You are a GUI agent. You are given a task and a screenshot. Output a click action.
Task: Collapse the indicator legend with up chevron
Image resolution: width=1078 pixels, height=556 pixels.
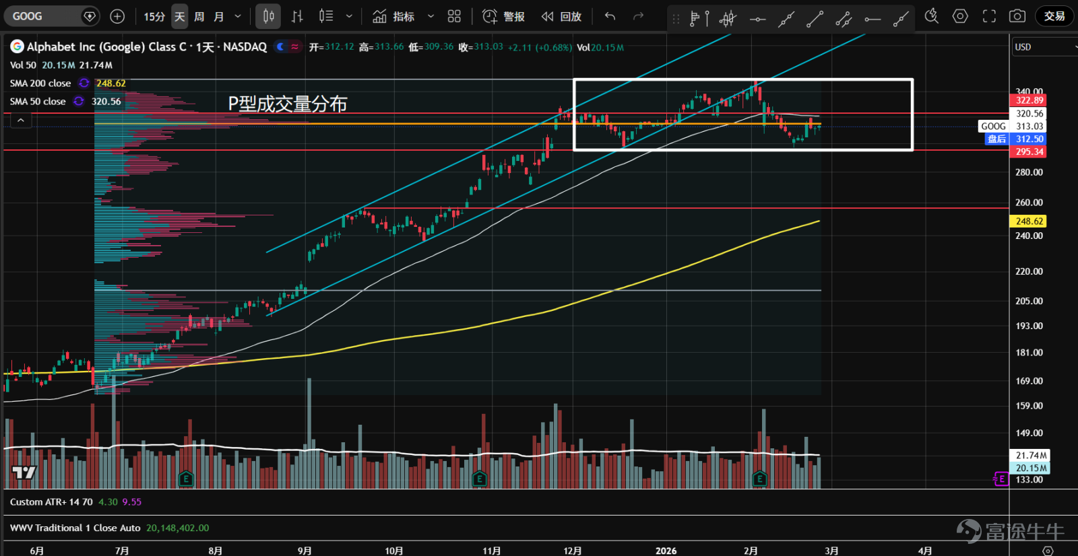pos(21,120)
